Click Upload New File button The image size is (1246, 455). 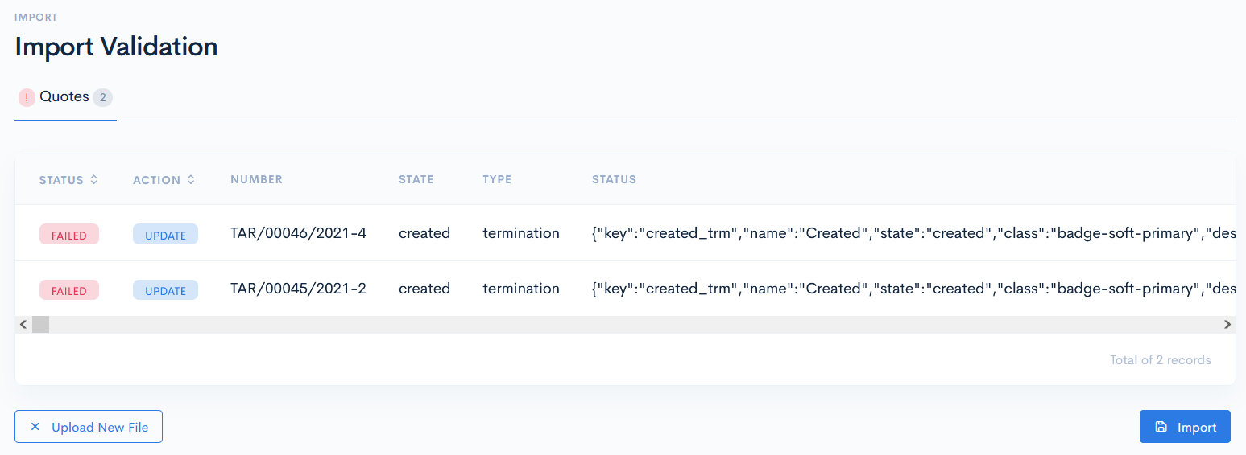[x=89, y=427]
